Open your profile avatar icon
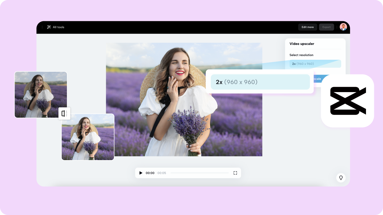 click(343, 27)
